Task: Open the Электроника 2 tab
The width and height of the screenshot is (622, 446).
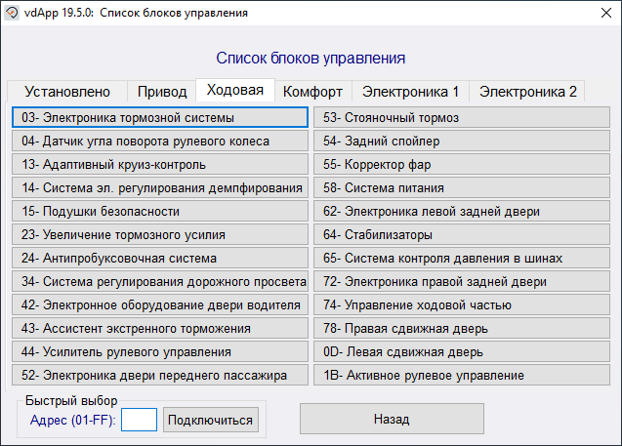Action: [x=527, y=92]
